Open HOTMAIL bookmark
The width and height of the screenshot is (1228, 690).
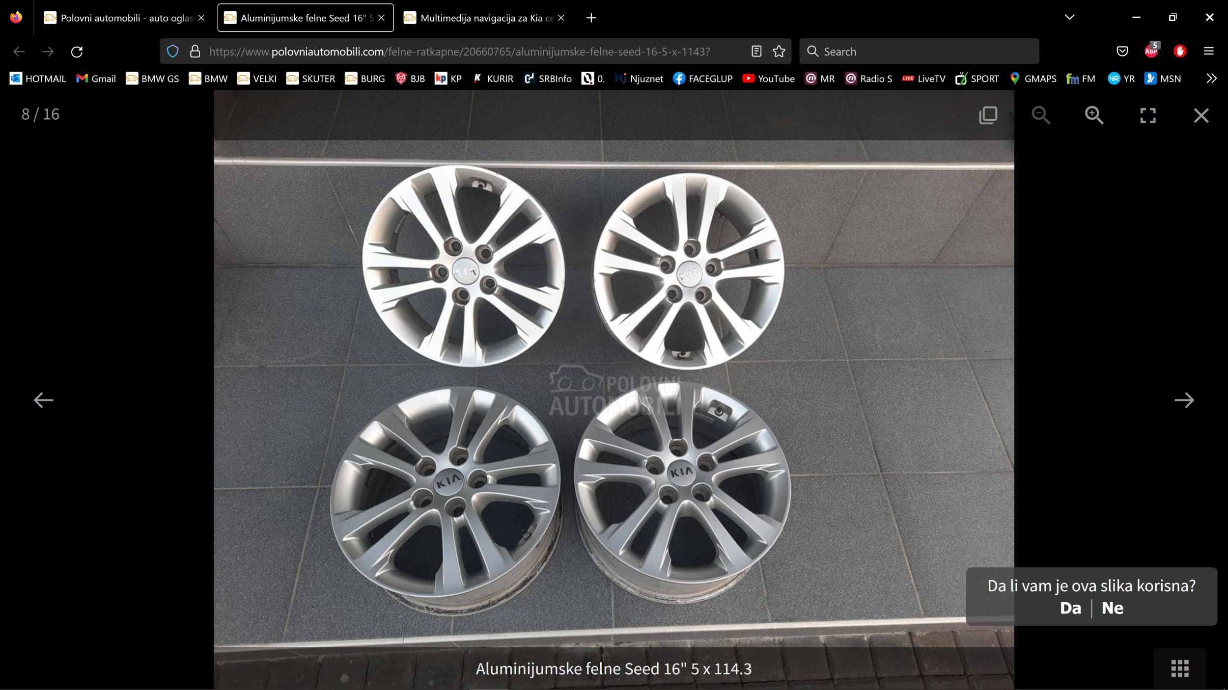[x=38, y=79]
